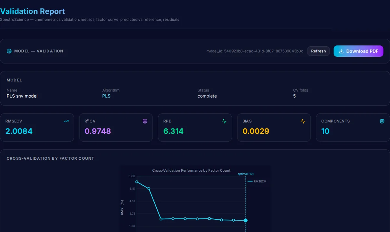Click the MODEL section heading
The height and width of the screenshot is (232, 390).
pyautogui.click(x=14, y=80)
